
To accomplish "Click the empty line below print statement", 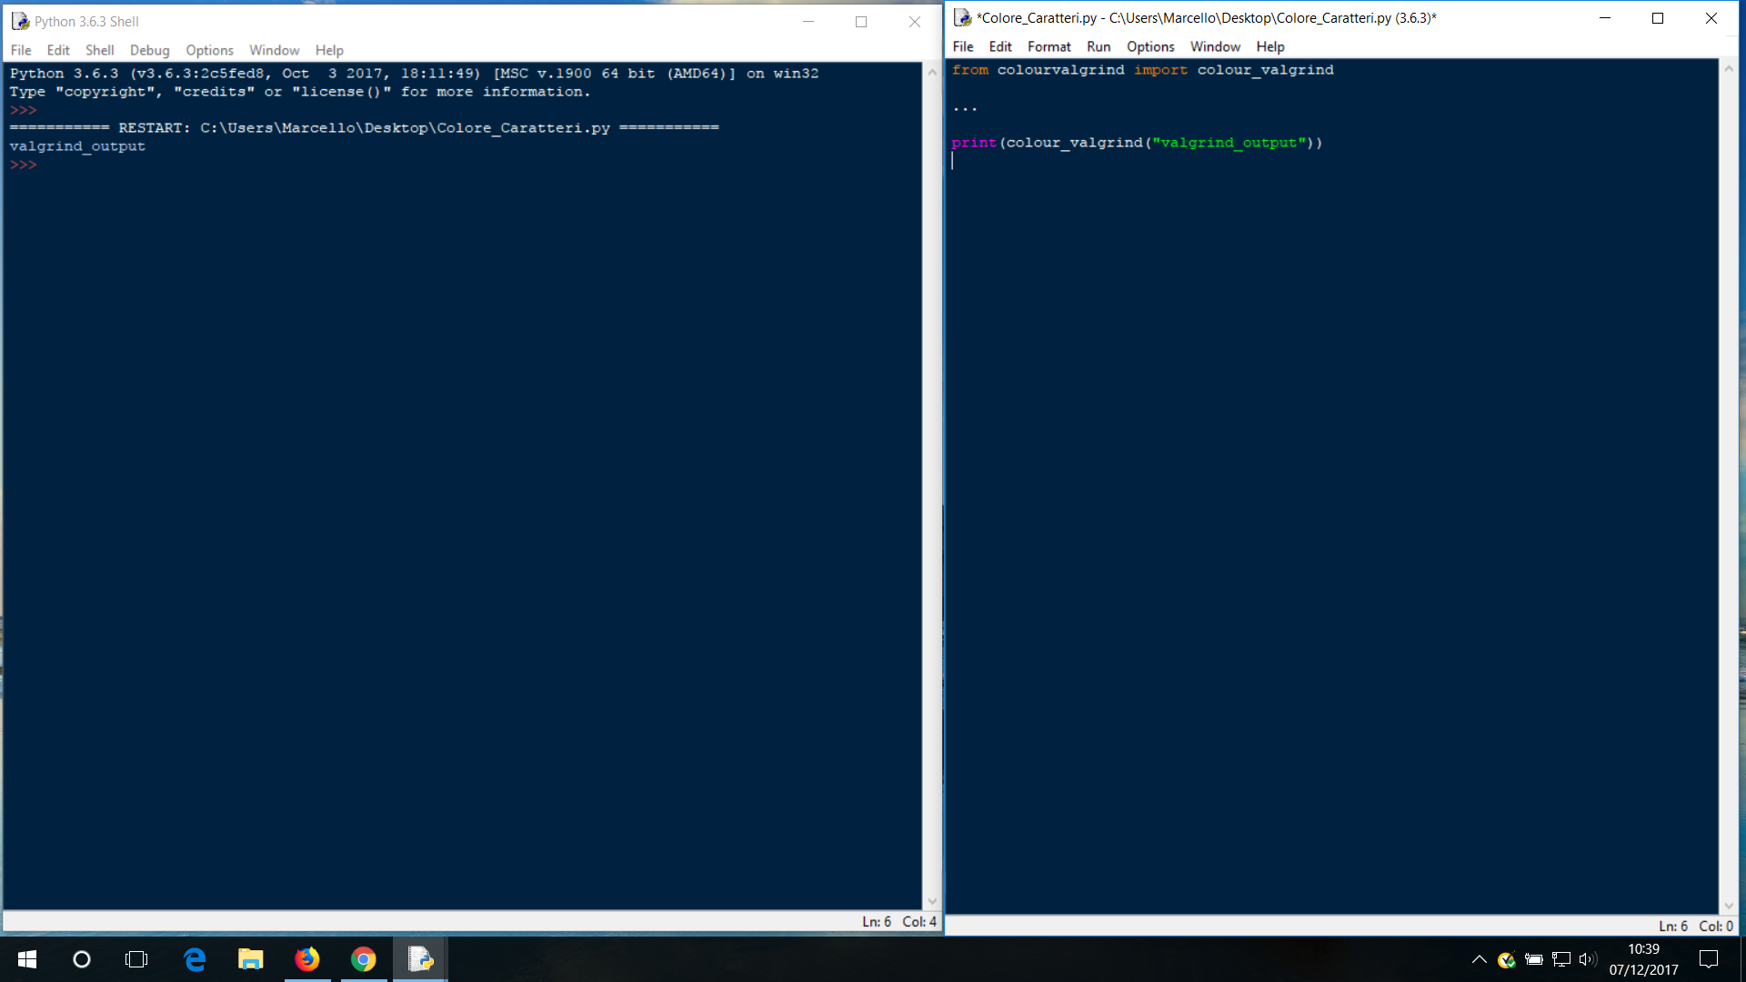I will click(1091, 161).
